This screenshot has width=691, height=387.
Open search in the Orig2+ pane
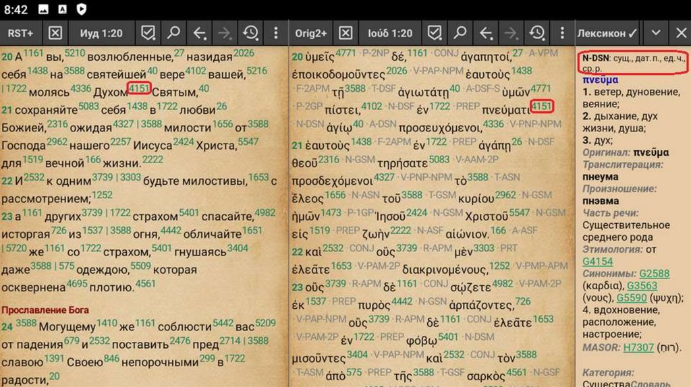pyautogui.click(x=460, y=33)
